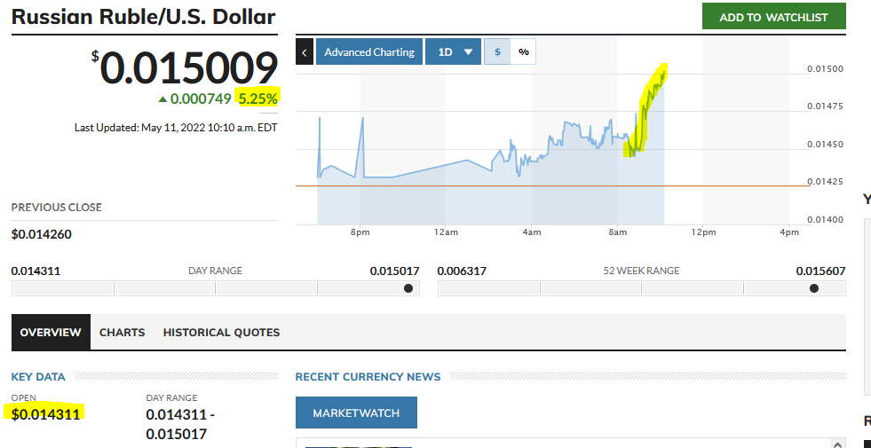The width and height of the screenshot is (871, 448).
Task: Click the 52 WEEK RANGE bar label
Action: point(641,271)
